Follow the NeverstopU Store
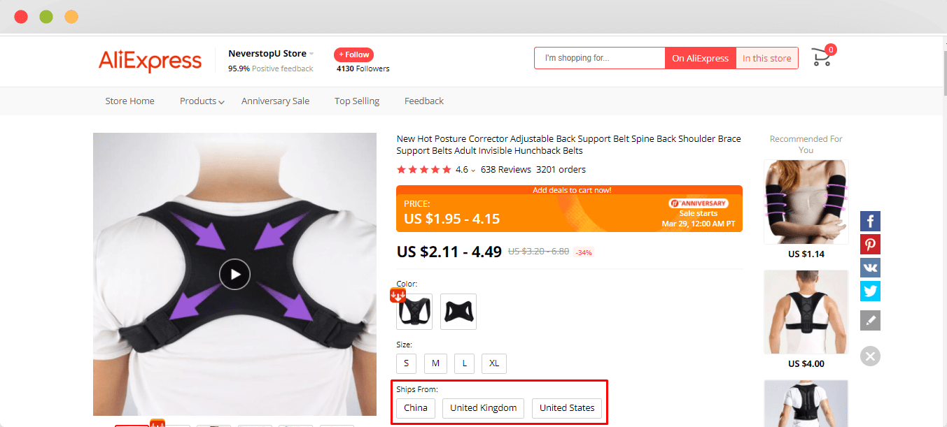The height and width of the screenshot is (427, 947). click(x=353, y=55)
